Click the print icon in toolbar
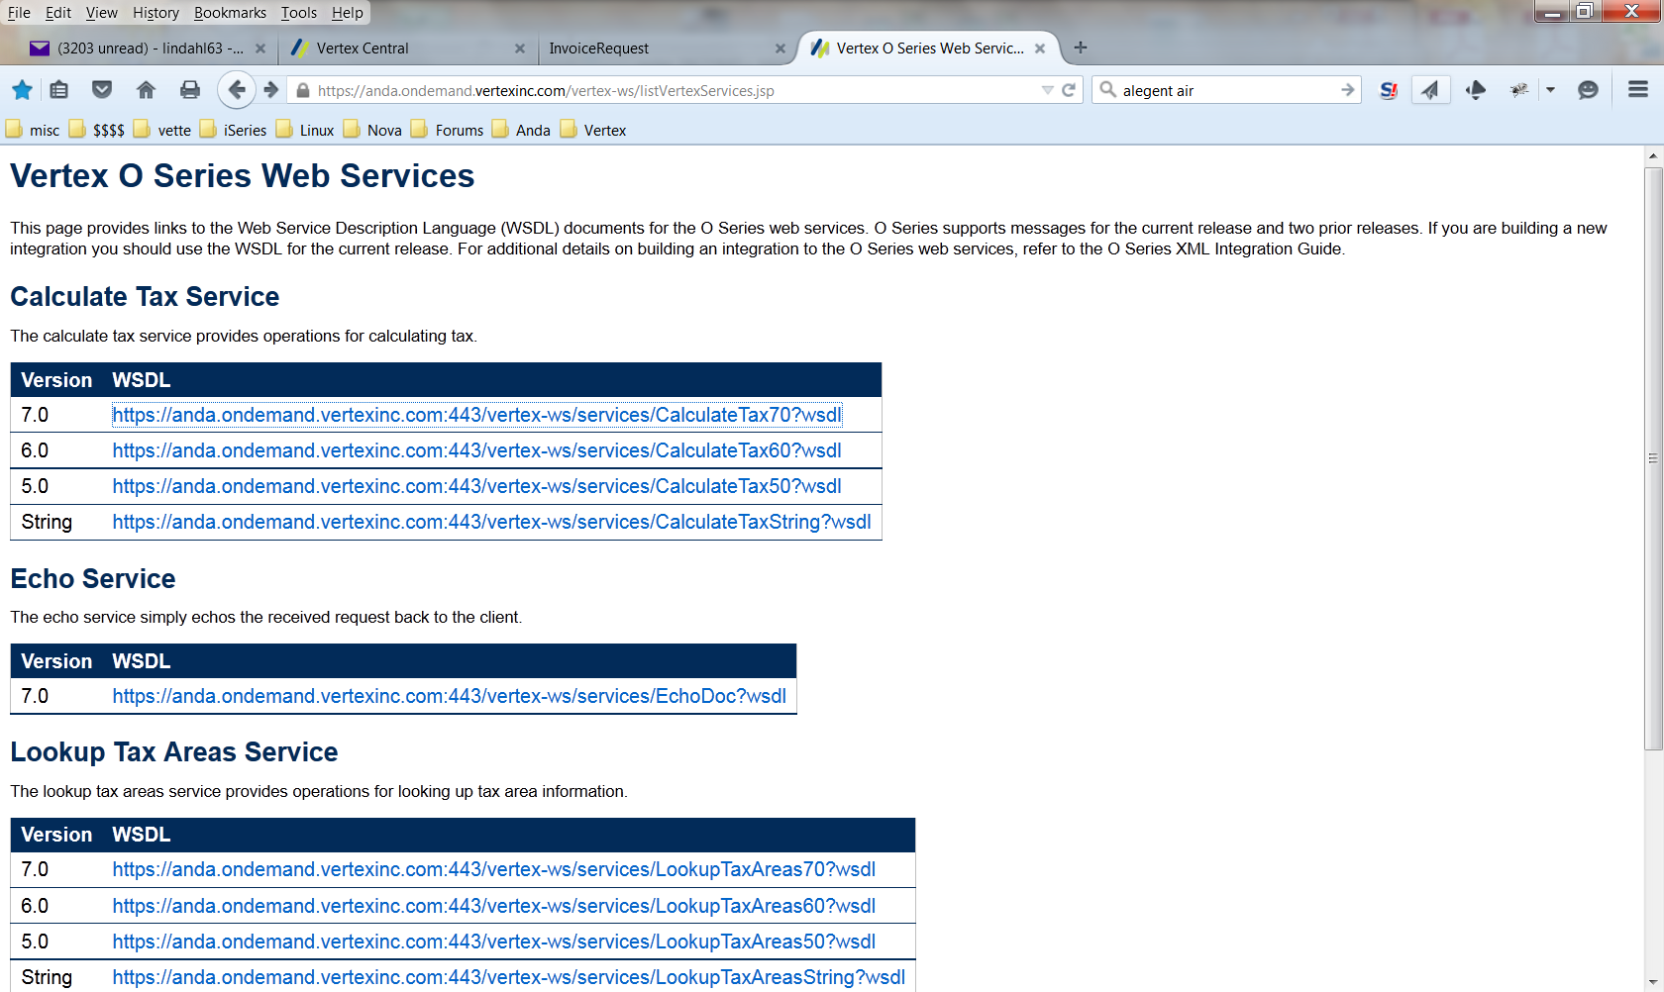 tap(190, 90)
